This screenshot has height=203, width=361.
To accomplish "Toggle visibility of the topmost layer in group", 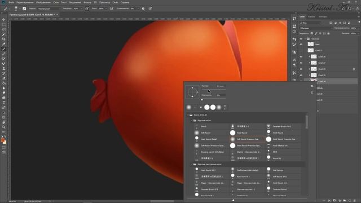I will click(301, 44).
